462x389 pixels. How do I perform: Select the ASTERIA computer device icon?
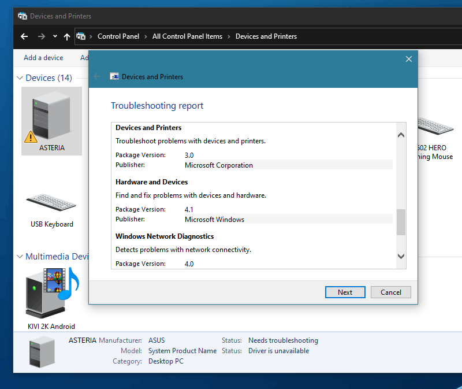pyautogui.click(x=51, y=121)
